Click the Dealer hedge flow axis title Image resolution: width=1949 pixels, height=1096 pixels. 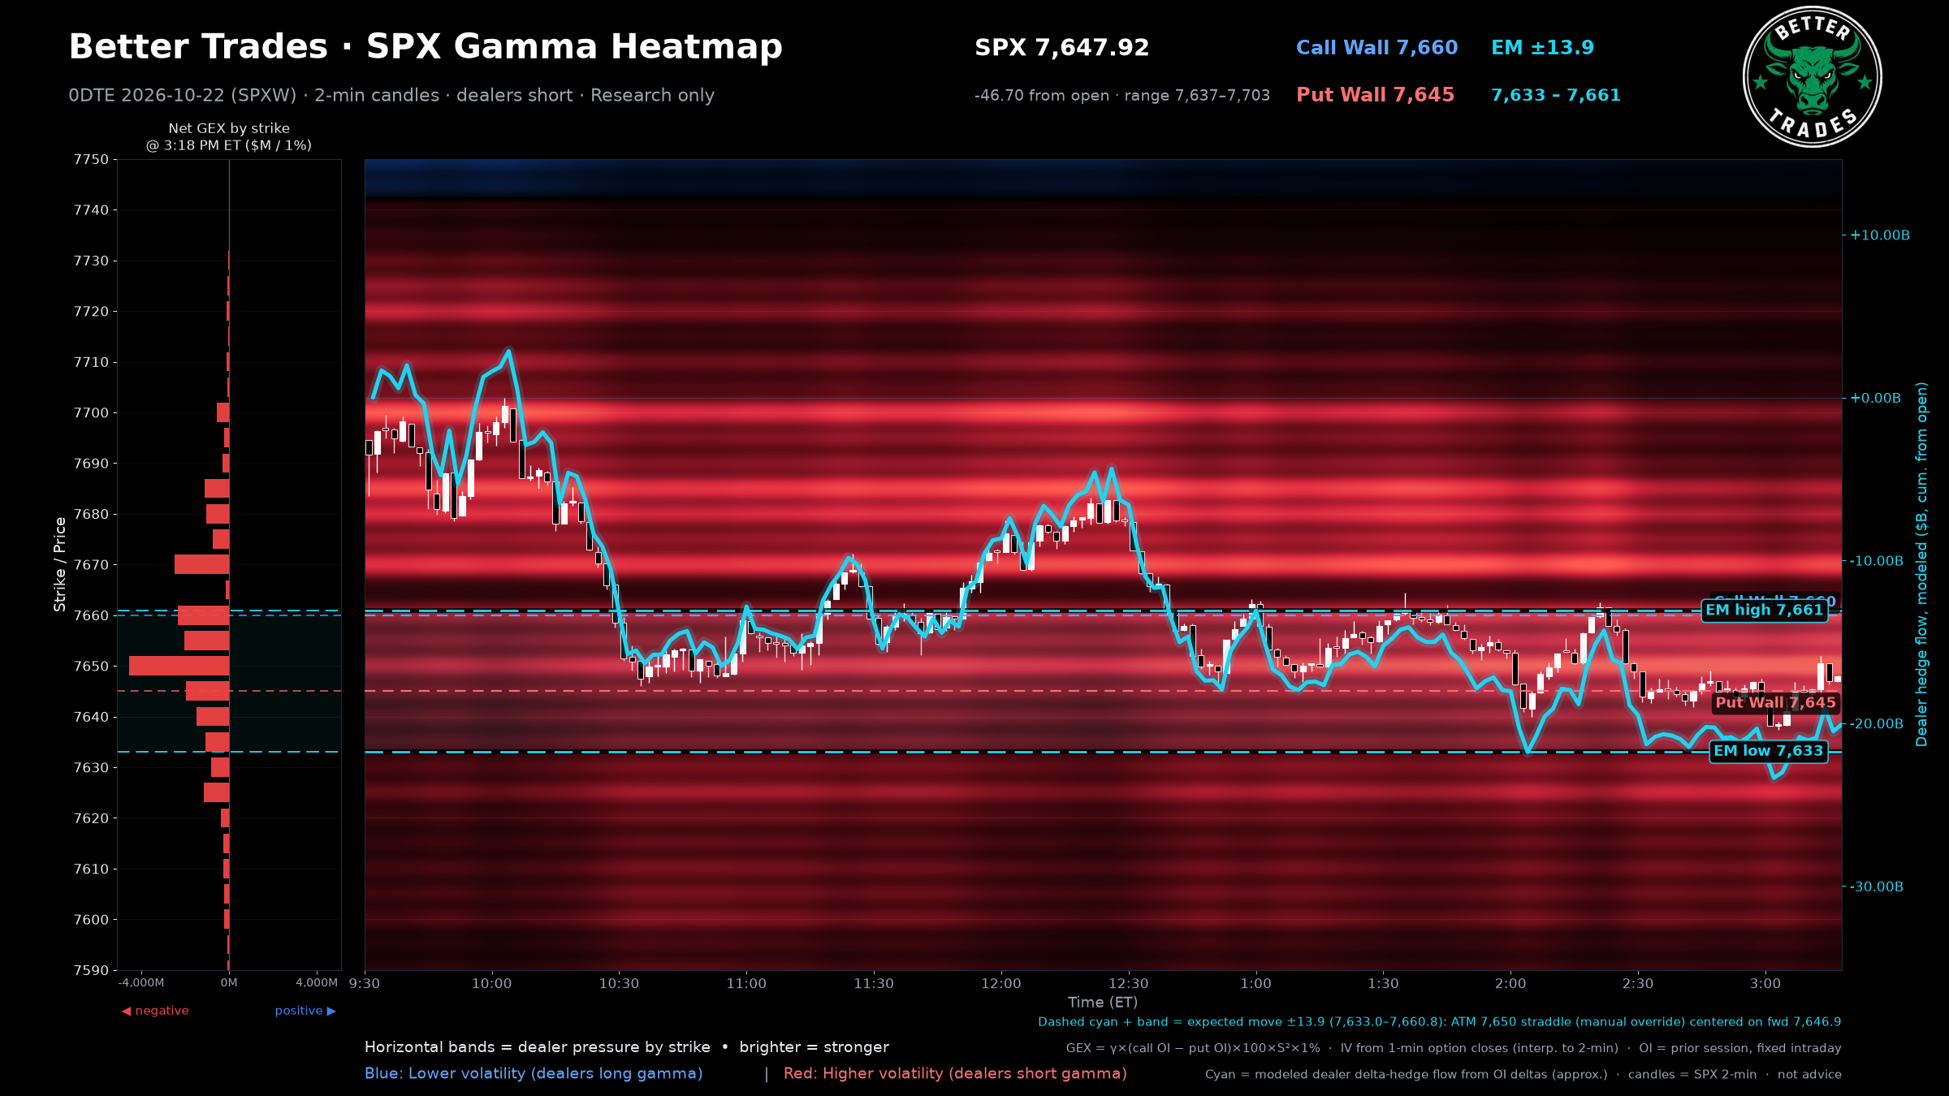tap(1921, 564)
